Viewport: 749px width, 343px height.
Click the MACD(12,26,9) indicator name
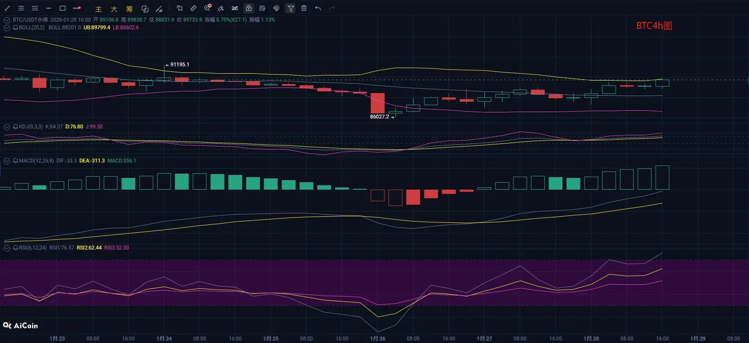click(x=36, y=161)
